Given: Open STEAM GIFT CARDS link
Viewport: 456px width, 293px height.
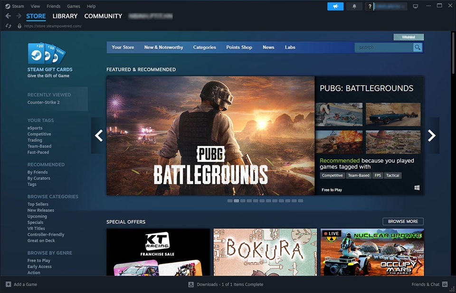Looking at the screenshot, I should [x=50, y=69].
